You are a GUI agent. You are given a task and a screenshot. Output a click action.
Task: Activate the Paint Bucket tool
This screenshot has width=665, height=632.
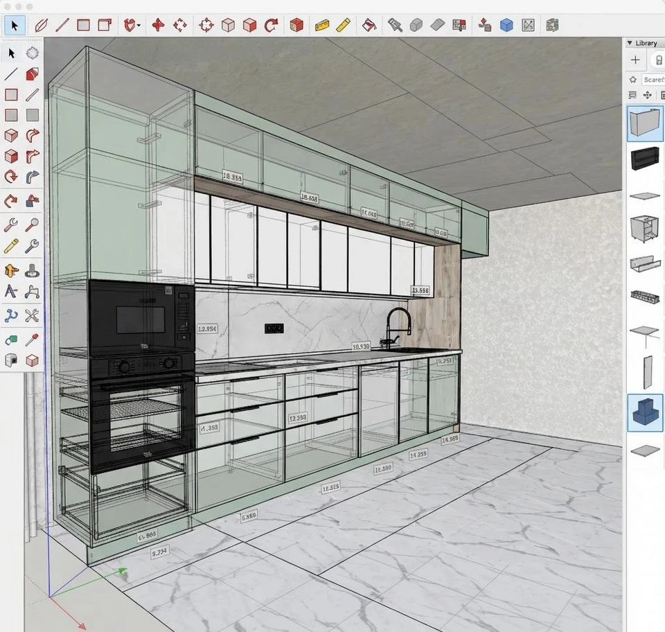(x=369, y=26)
